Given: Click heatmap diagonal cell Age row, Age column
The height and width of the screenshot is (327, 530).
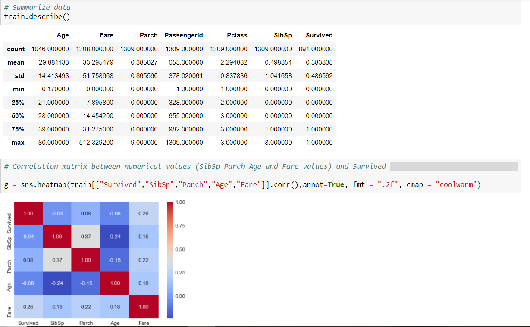Looking at the screenshot, I should 115,283.
